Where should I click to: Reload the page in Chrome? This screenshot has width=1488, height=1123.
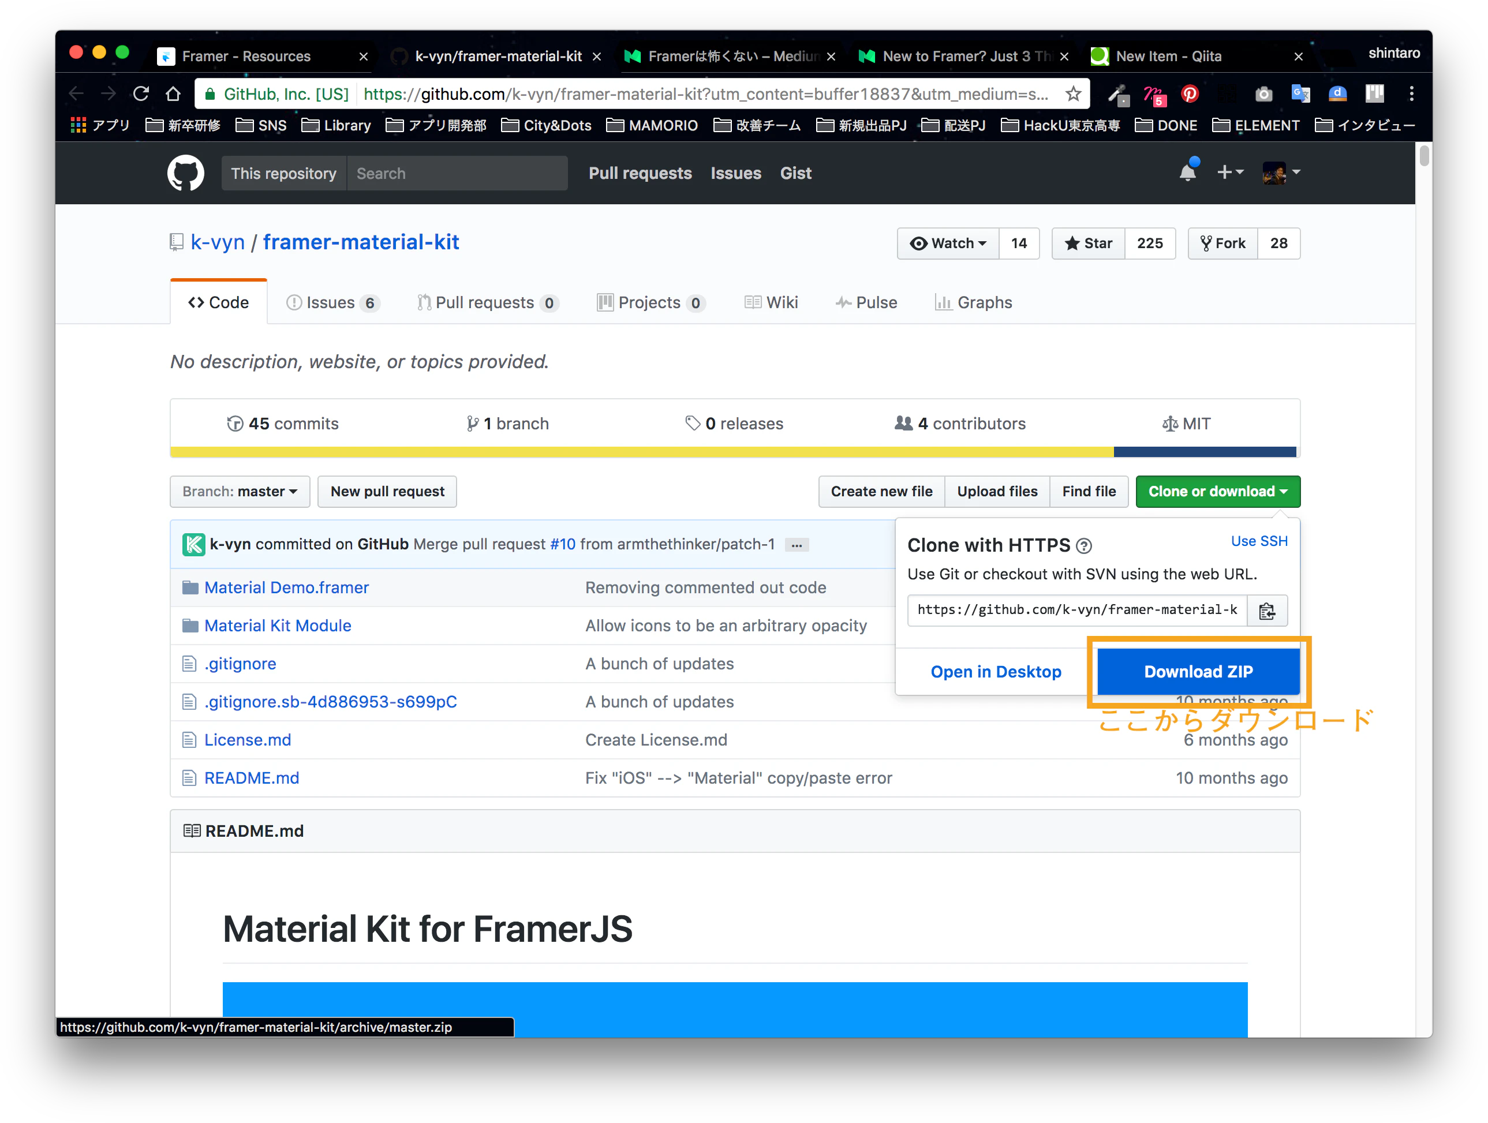[141, 94]
